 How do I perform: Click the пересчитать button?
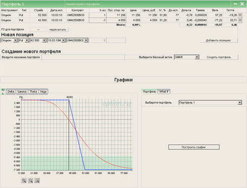(58, 30)
